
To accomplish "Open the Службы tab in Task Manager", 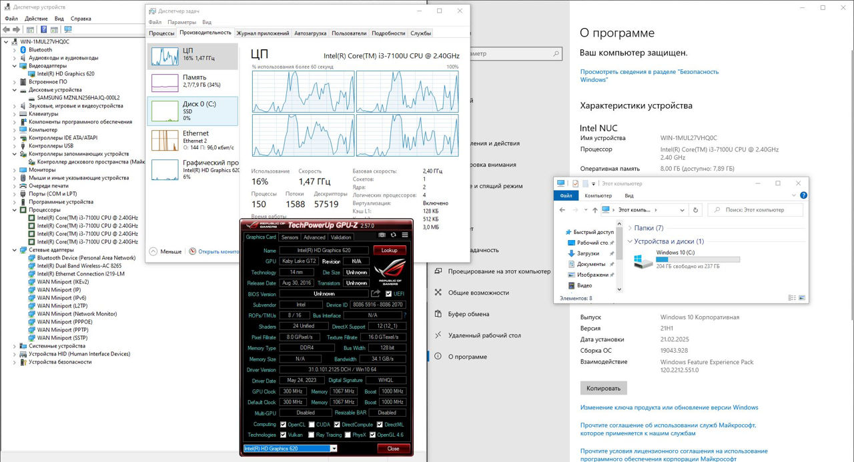I will point(421,33).
